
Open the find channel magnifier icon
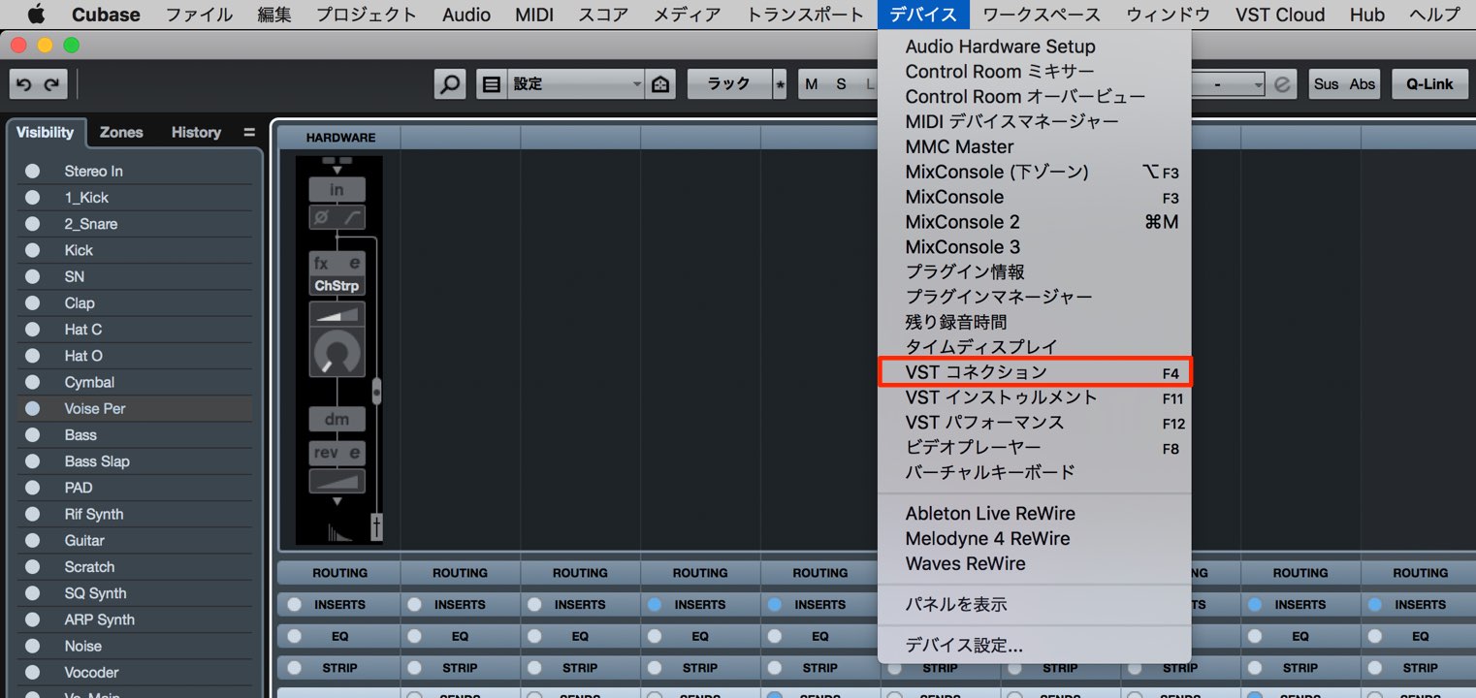point(450,84)
